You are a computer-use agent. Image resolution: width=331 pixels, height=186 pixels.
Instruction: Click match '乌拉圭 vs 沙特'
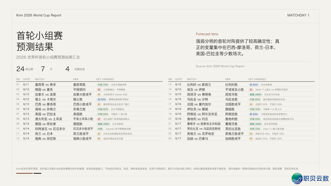197,99
